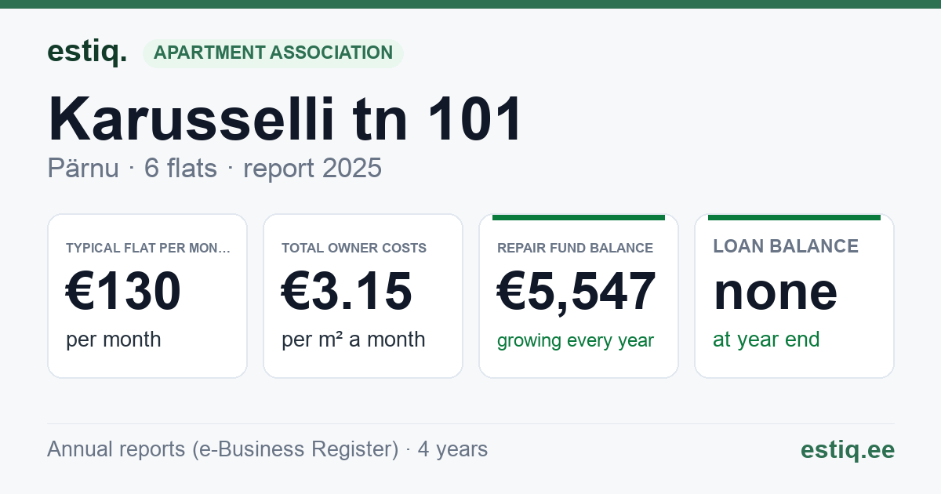Click the Karusselli tn 101 heading
The image size is (941, 494).
click(285, 120)
